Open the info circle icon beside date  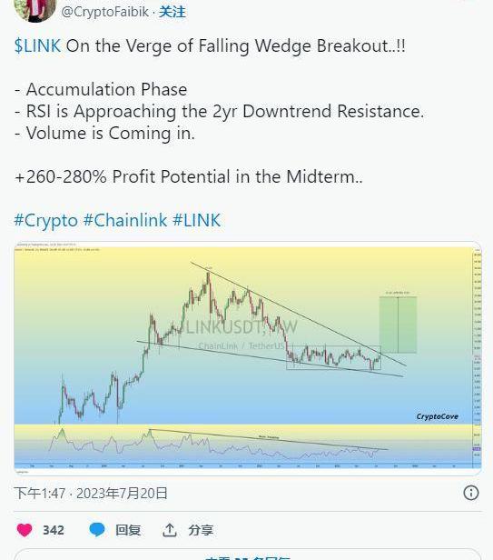pos(471,493)
